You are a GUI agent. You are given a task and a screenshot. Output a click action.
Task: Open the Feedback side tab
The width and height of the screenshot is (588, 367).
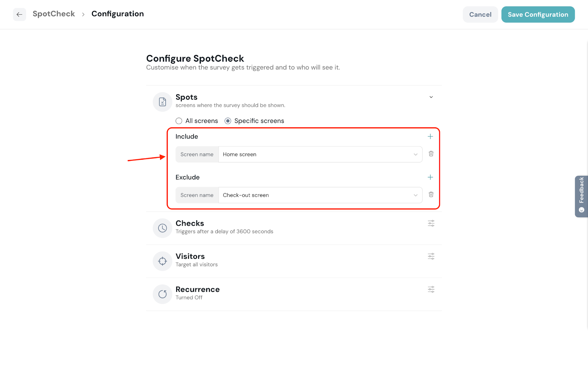click(581, 196)
